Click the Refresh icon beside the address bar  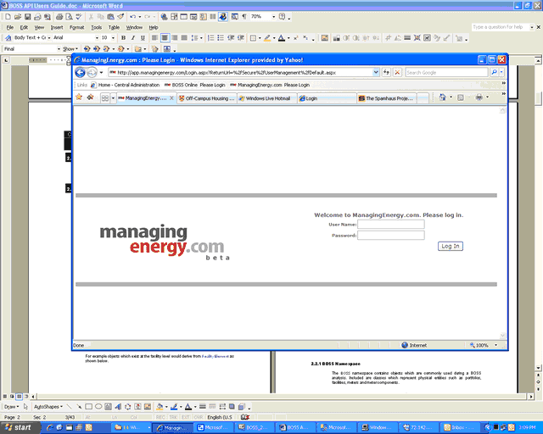pyautogui.click(x=386, y=72)
